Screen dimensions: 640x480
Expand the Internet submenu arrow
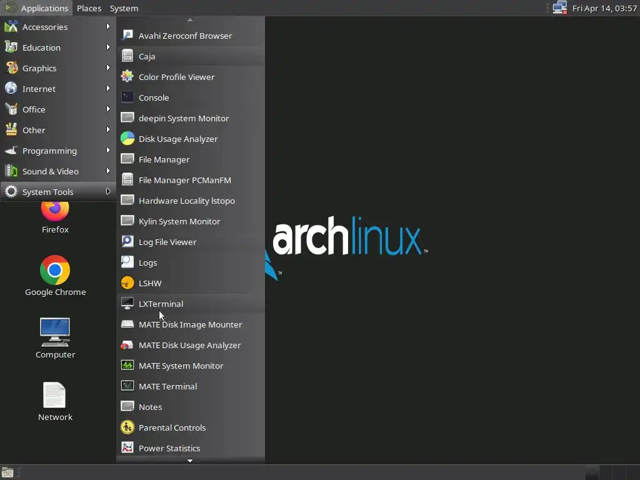(107, 88)
